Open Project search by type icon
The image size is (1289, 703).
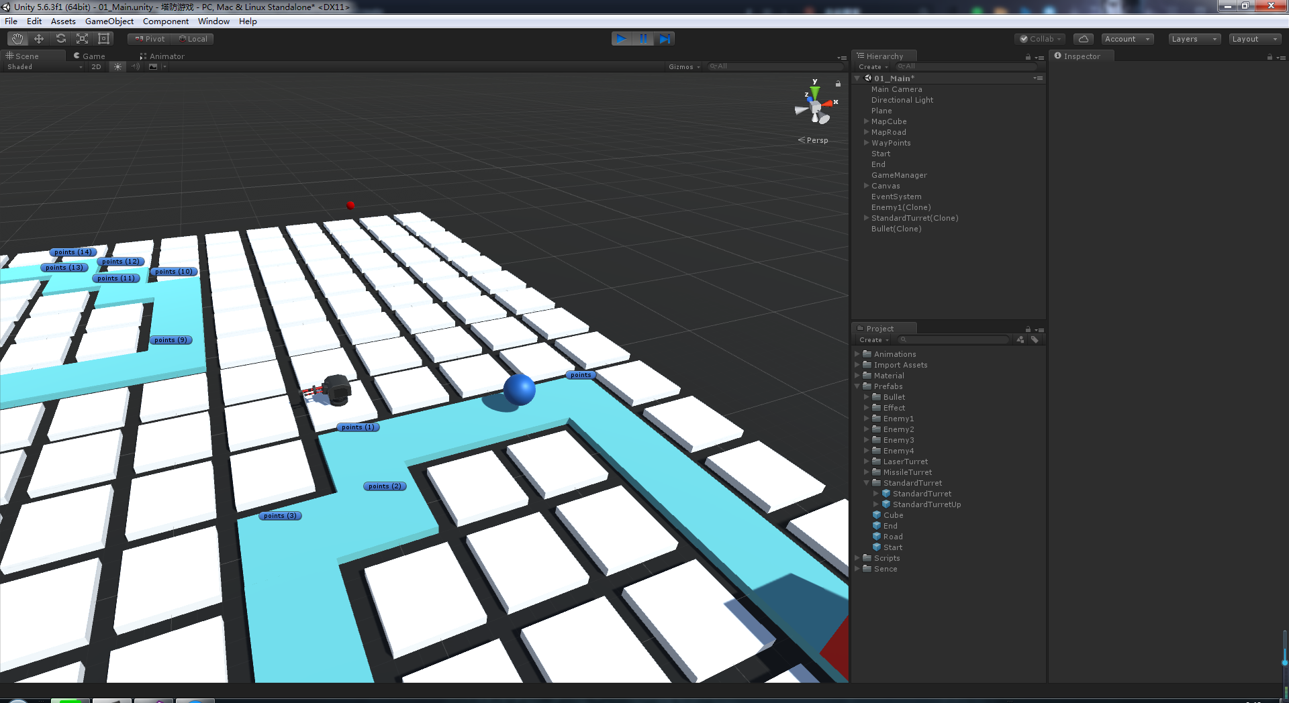point(1020,339)
